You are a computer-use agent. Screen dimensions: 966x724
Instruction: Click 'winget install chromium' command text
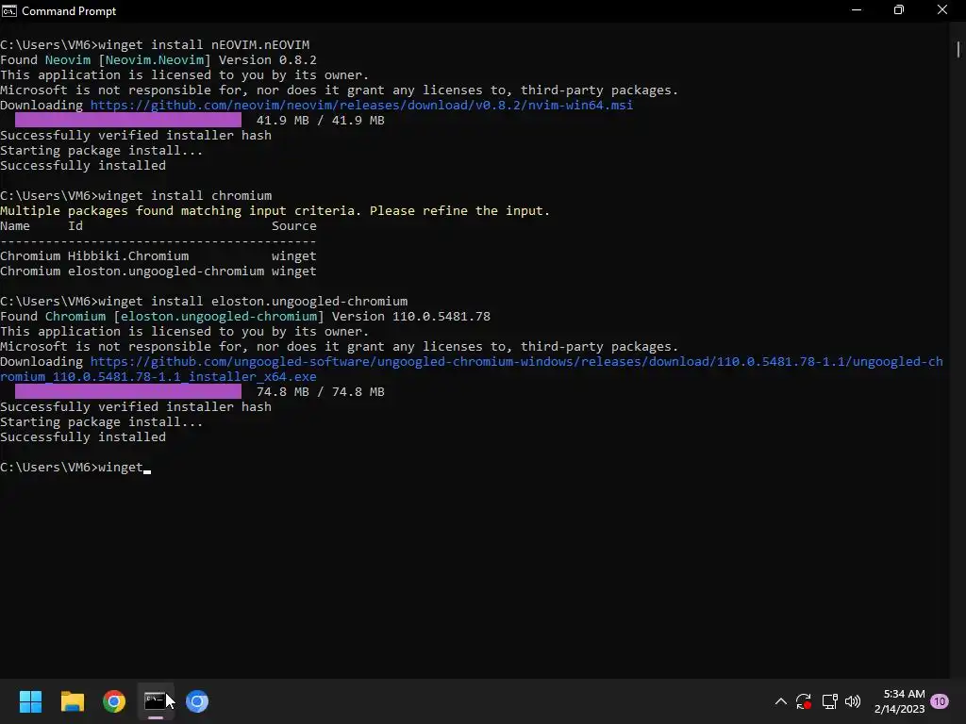185,196
